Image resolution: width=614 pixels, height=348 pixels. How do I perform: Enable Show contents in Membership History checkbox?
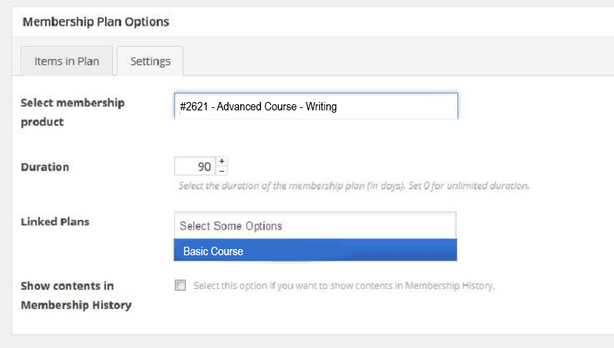click(x=180, y=285)
